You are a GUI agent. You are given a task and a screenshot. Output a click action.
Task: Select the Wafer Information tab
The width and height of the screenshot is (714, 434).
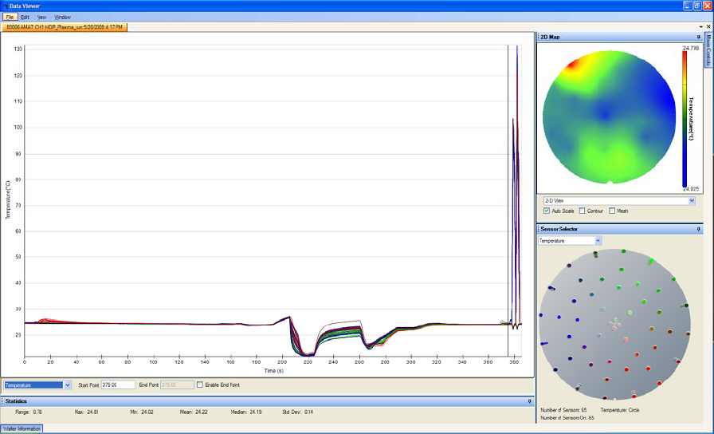pos(21,428)
